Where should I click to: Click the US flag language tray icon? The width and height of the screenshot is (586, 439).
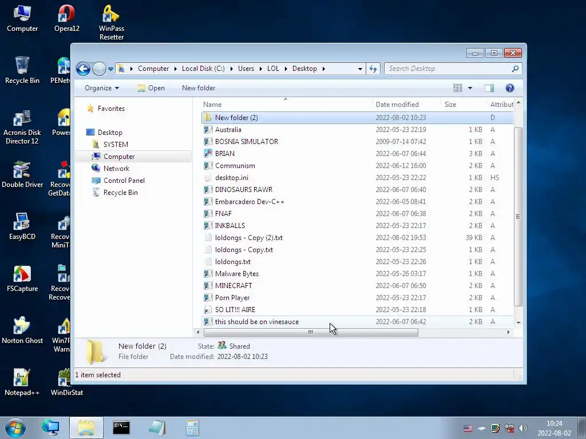tap(468, 428)
